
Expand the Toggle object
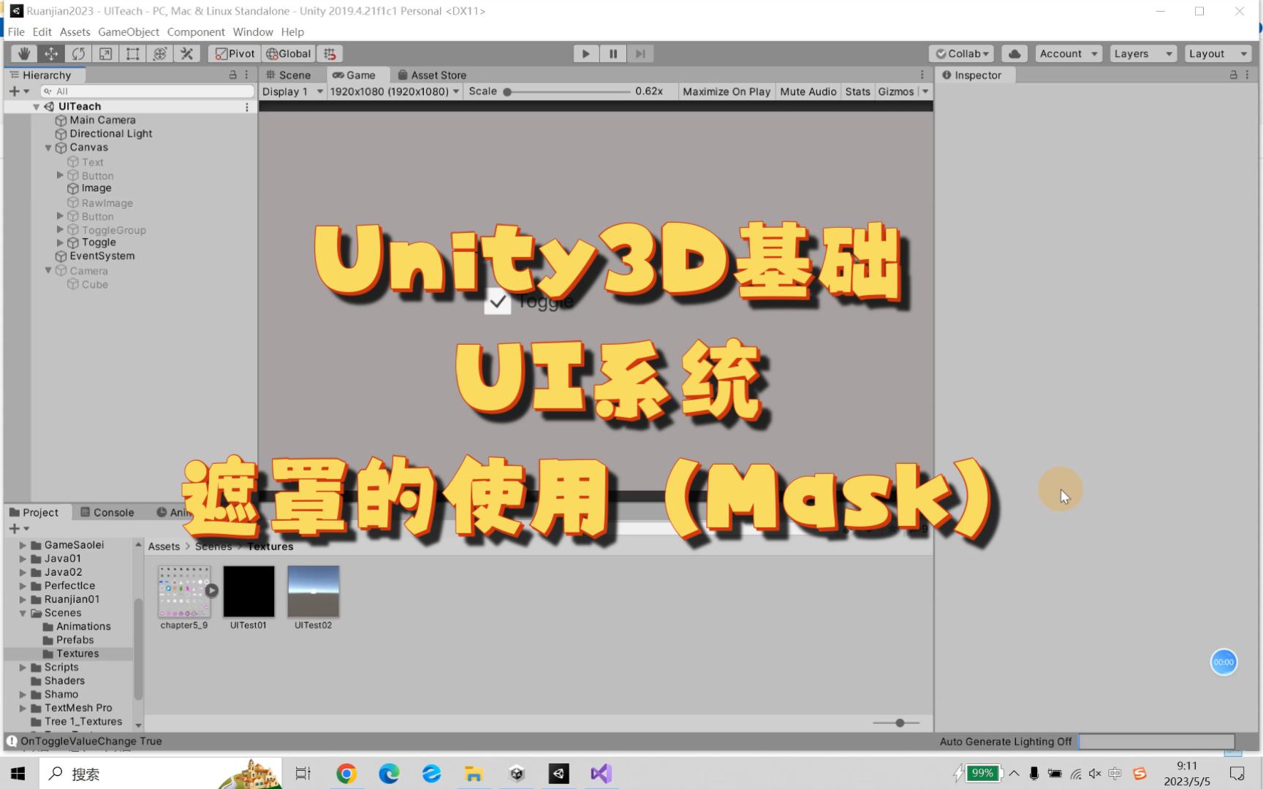(x=60, y=243)
